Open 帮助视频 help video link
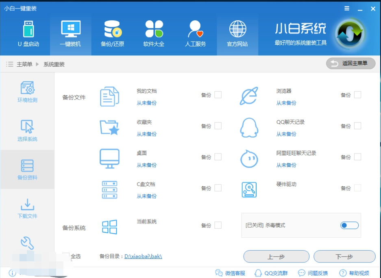This screenshot has height=278, width=381. pyautogui.click(x=354, y=273)
